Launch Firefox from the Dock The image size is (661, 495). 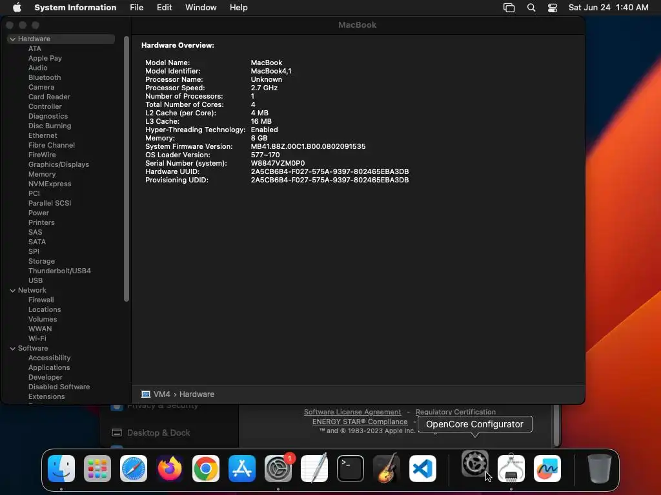click(x=170, y=469)
